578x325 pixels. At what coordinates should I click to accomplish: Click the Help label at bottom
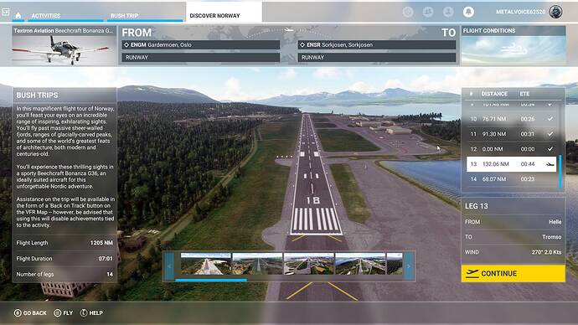(x=95, y=312)
